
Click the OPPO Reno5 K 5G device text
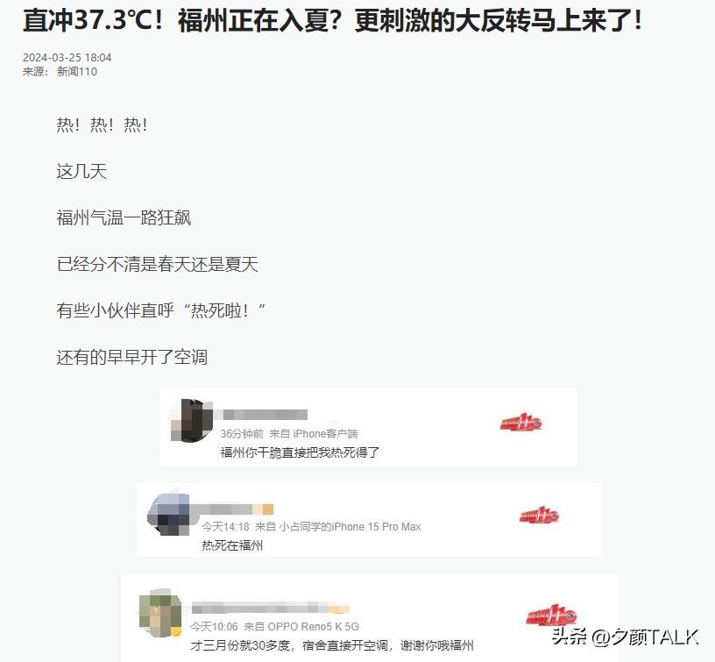click(x=314, y=626)
